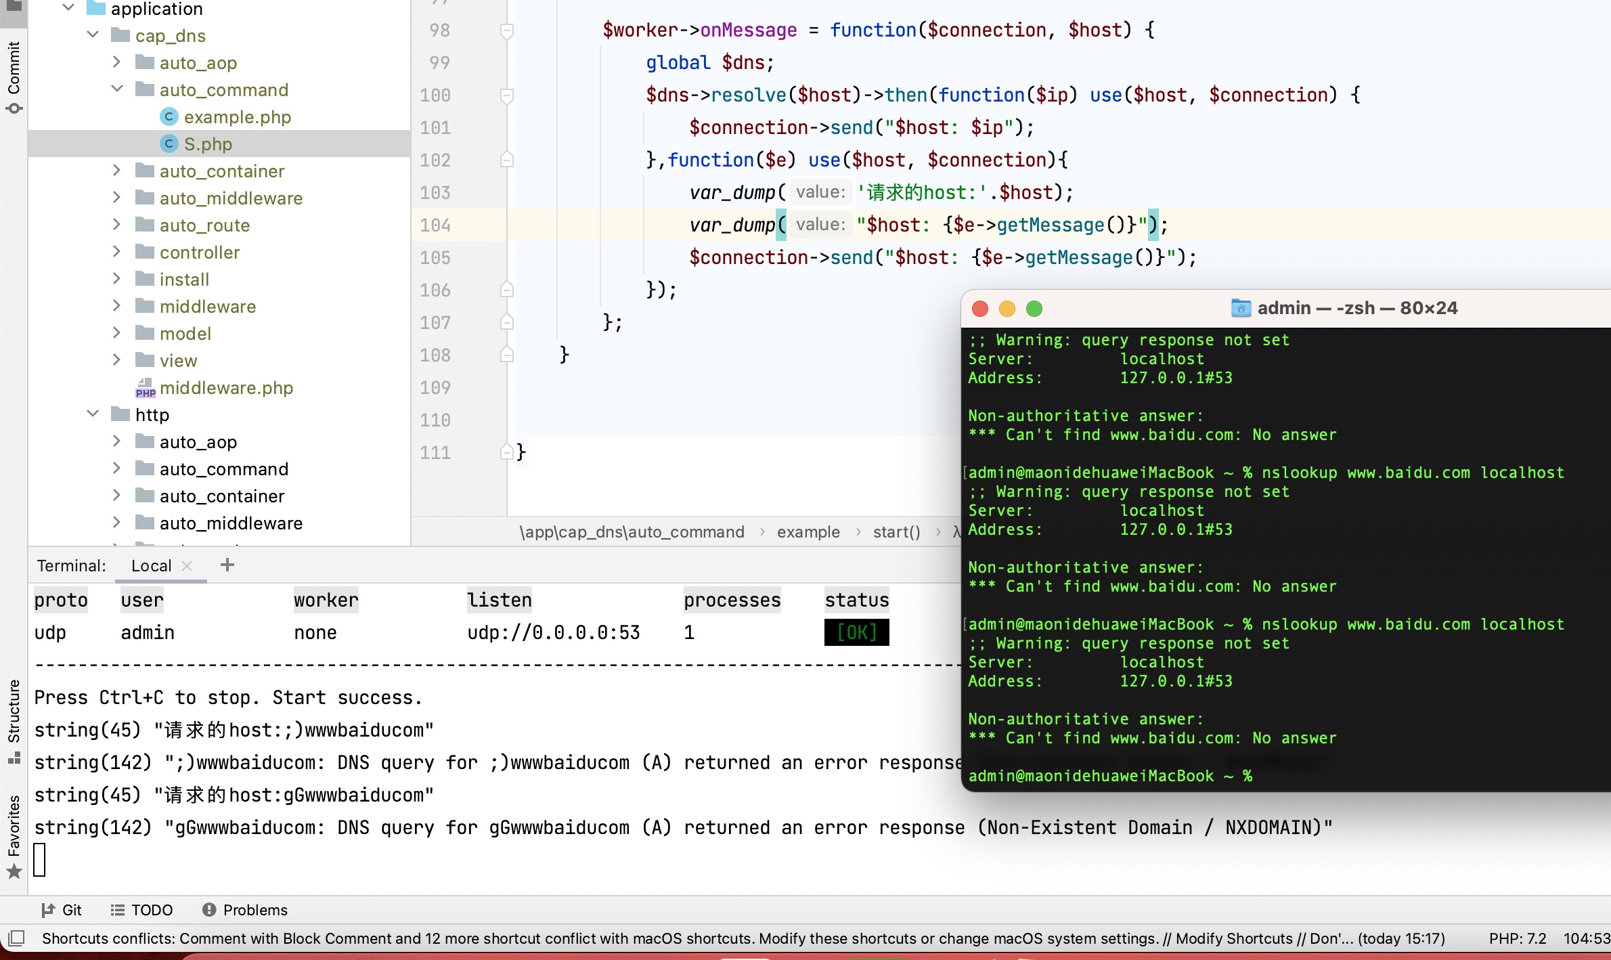Expand the view folder
1611x960 pixels.
pos(116,360)
